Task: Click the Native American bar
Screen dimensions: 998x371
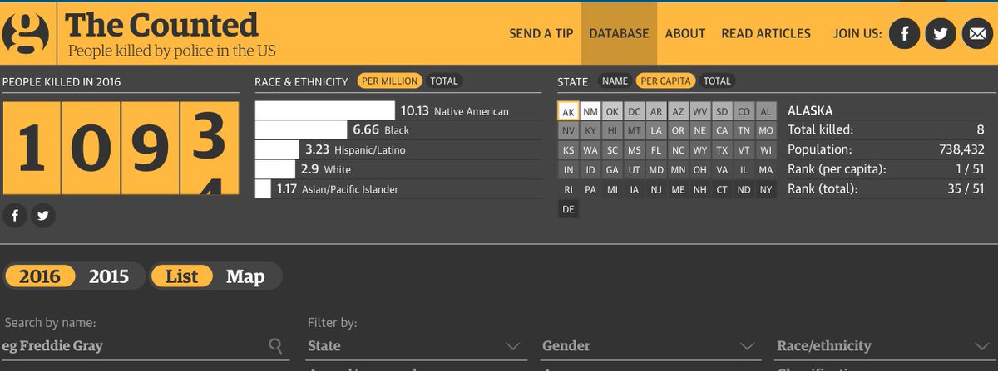Action: pyautogui.click(x=324, y=110)
